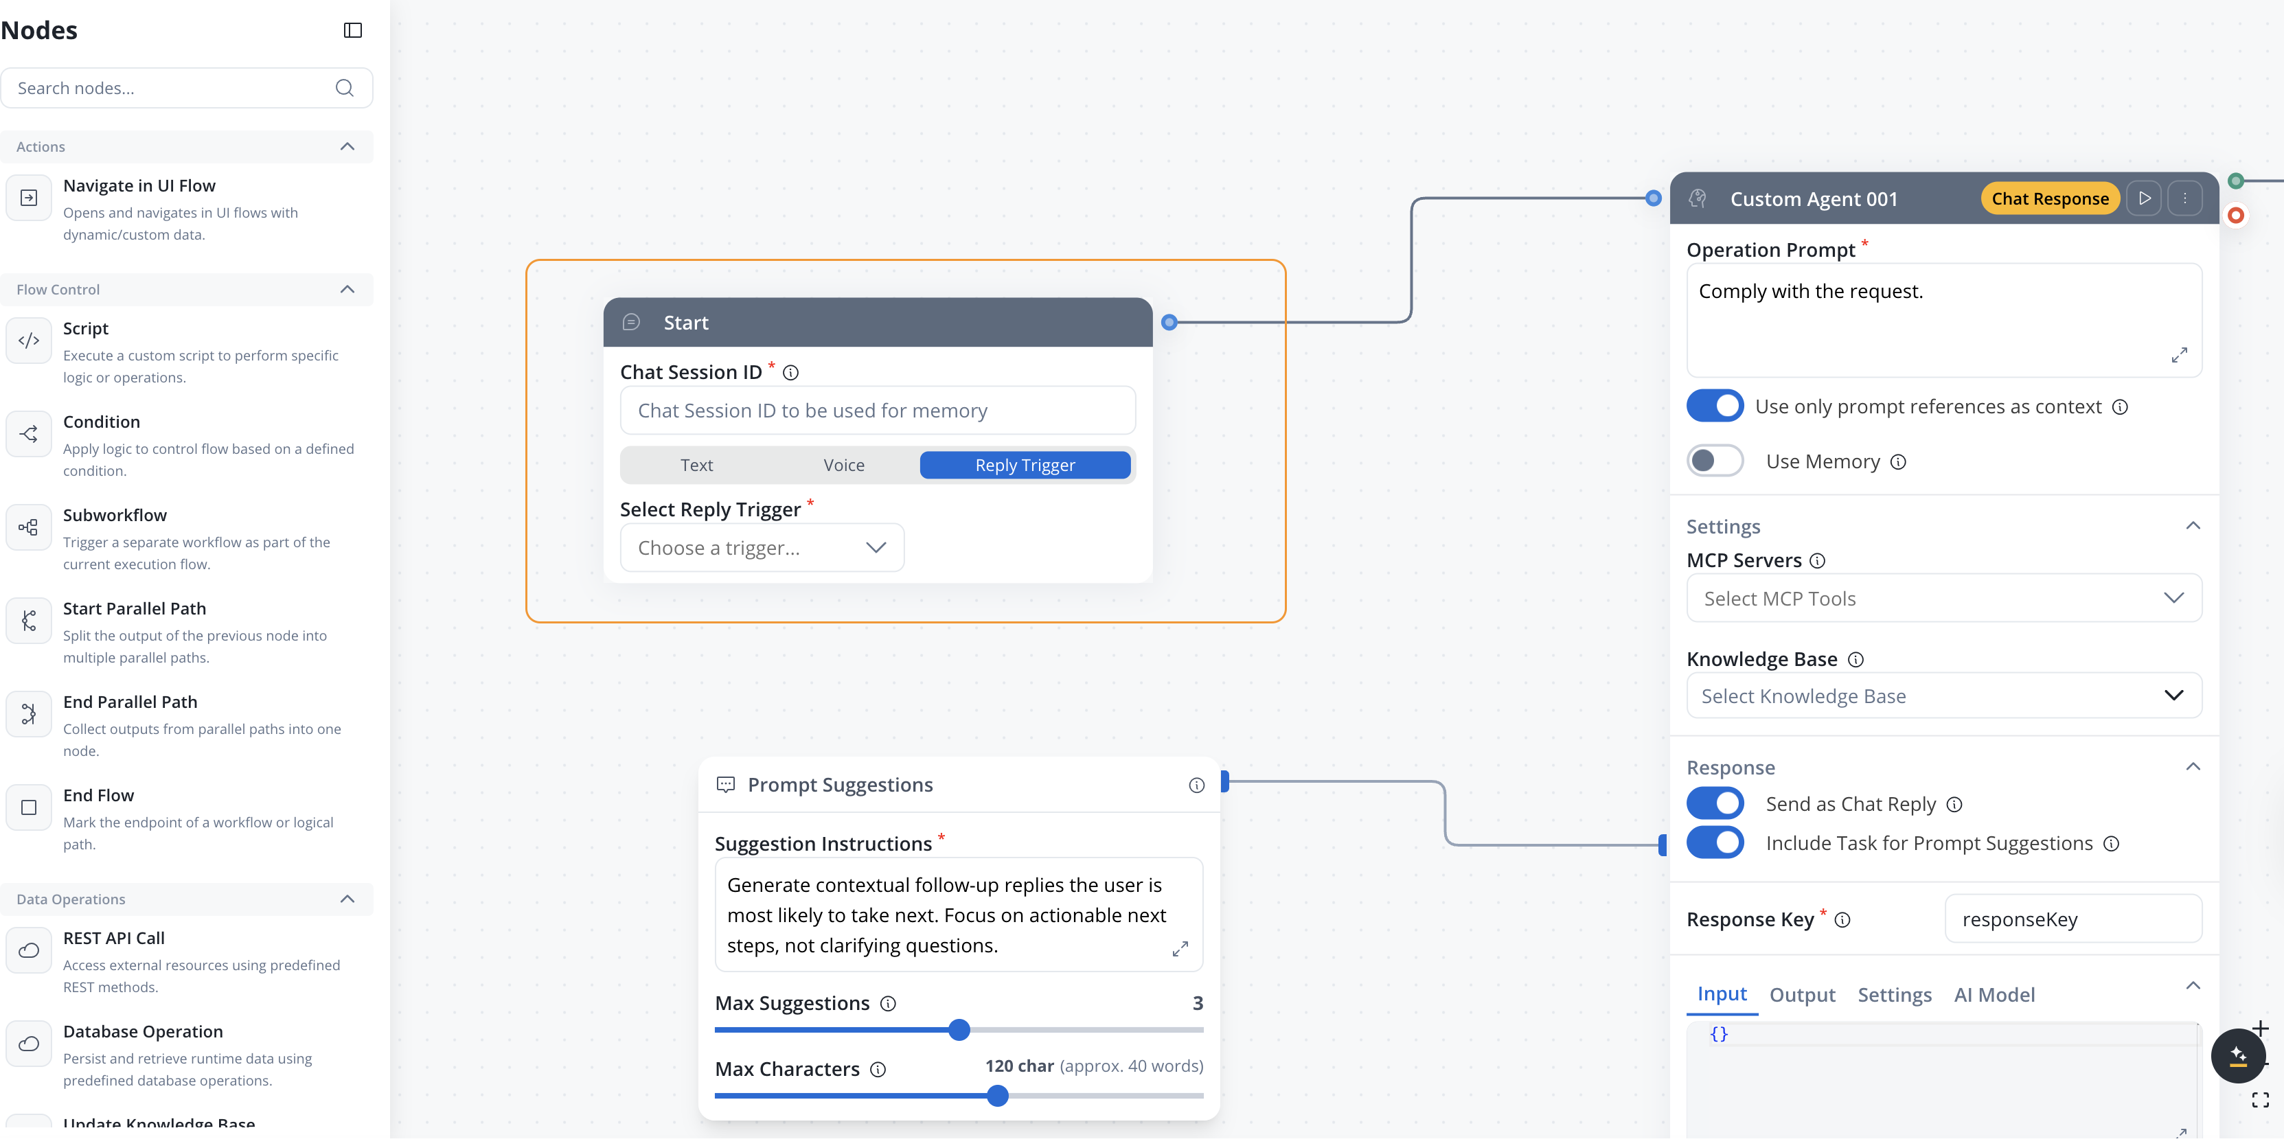Click the Script node icon

(30, 341)
